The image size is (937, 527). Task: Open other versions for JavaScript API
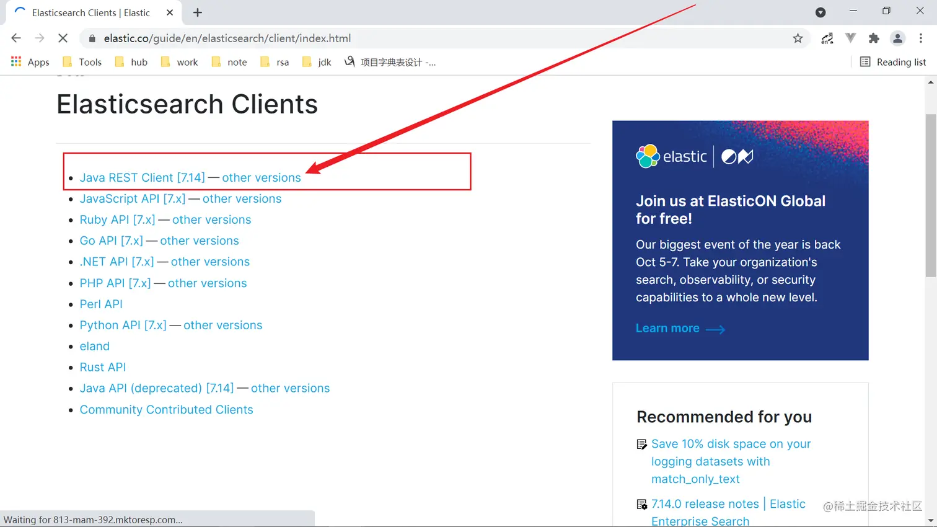pos(242,198)
